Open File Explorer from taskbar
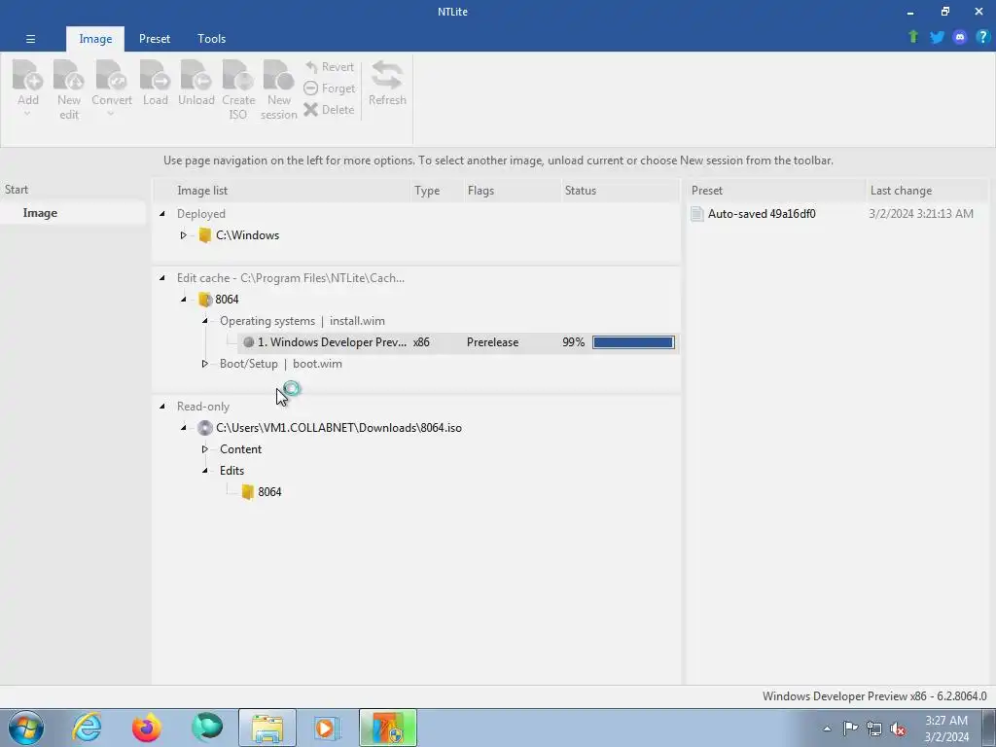 pos(267,728)
